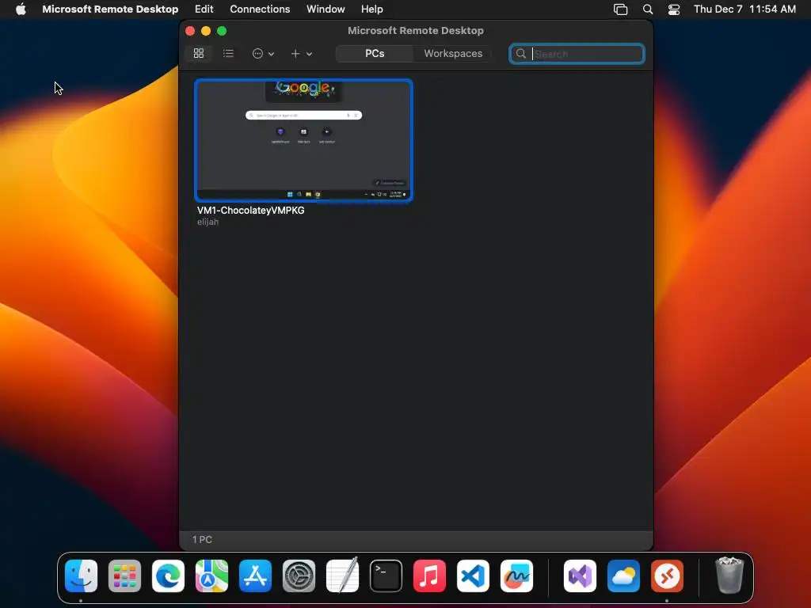This screenshot has height=608, width=811.
Task: Open the ellipsis actions menu
Action: (x=263, y=53)
